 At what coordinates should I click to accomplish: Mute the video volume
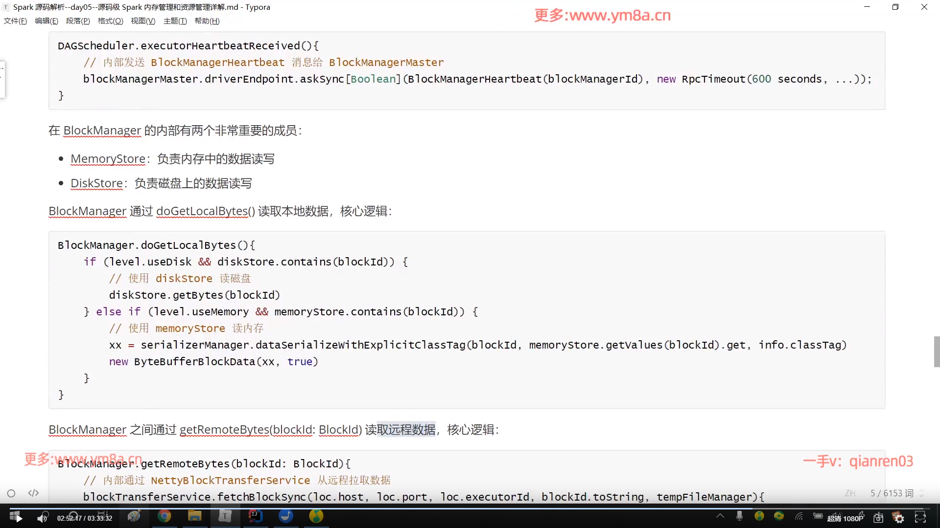(42, 518)
